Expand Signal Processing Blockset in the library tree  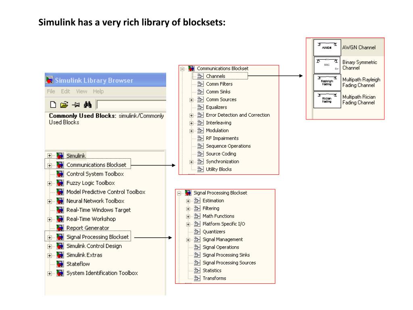click(x=50, y=237)
